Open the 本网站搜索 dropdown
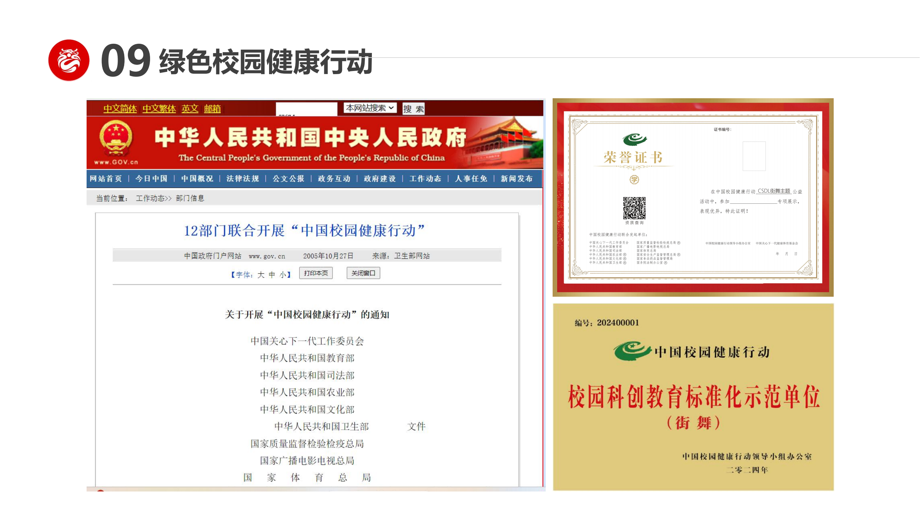The height and width of the screenshot is (517, 920). click(370, 108)
